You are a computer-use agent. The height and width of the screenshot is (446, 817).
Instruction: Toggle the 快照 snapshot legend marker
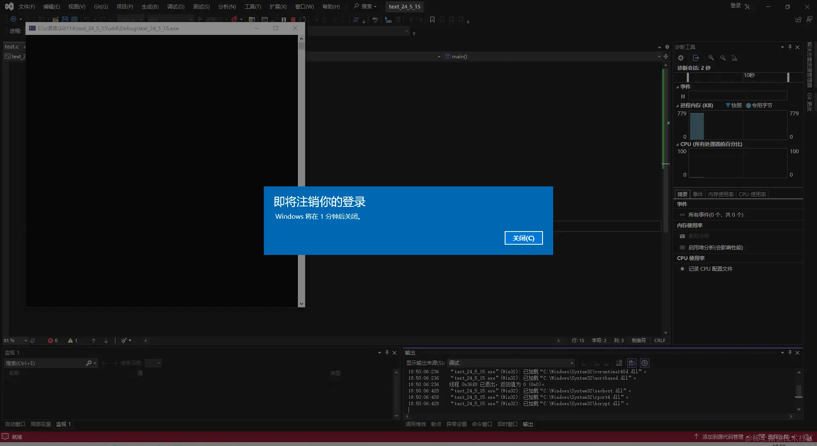[x=728, y=106]
